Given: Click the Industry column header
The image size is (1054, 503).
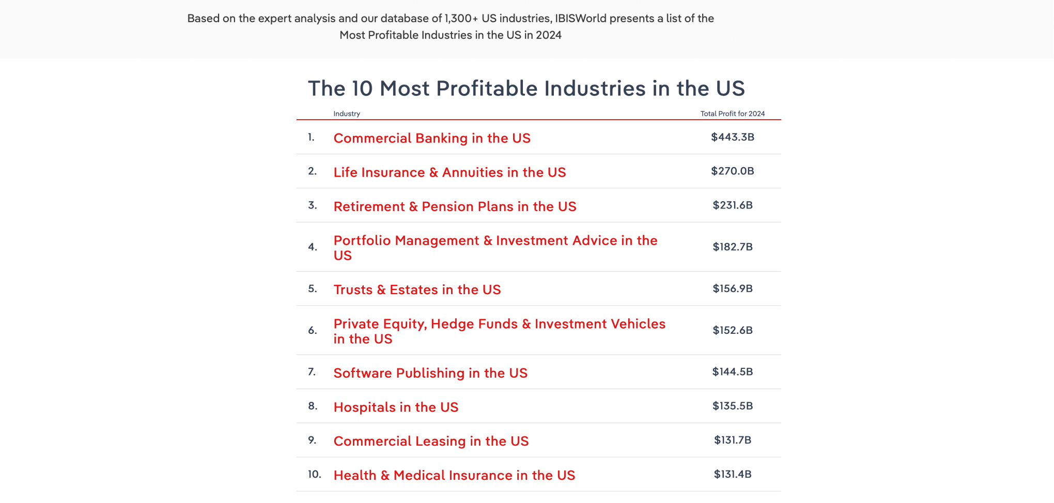Looking at the screenshot, I should [347, 113].
